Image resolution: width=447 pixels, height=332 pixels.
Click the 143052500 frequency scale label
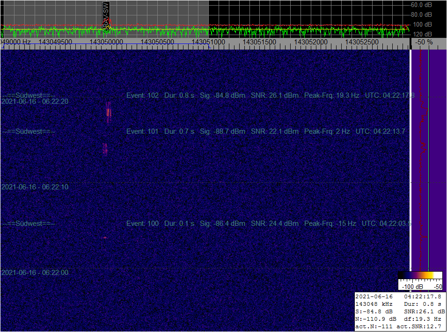coord(362,42)
